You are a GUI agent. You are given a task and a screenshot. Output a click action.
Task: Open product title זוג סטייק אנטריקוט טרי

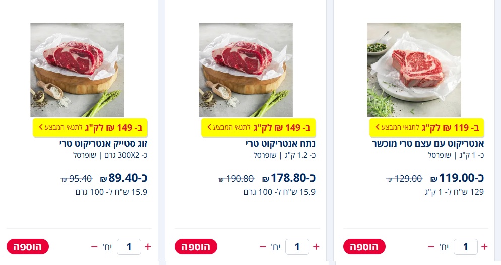[x=102, y=144]
